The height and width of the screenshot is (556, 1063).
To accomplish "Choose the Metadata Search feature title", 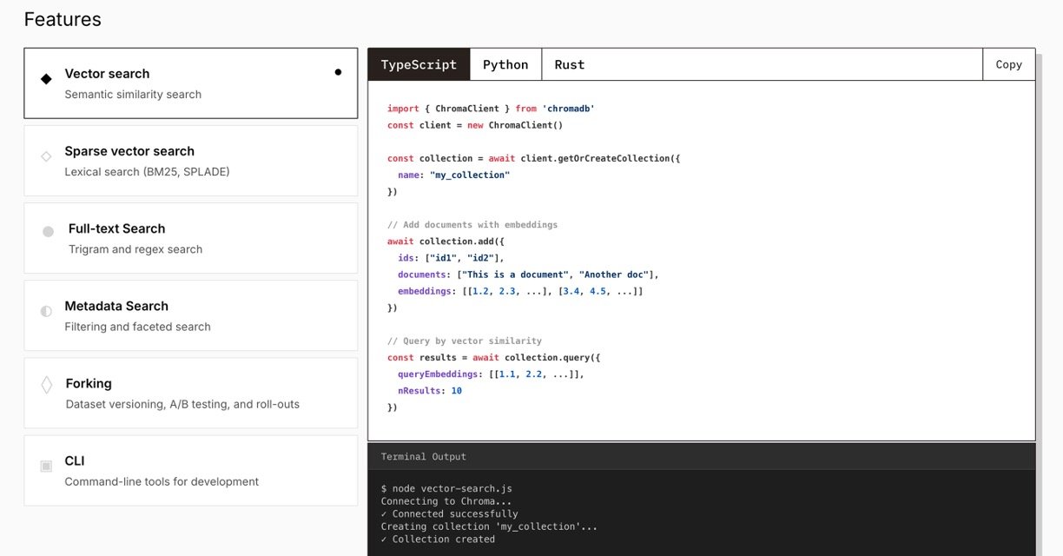I will (x=116, y=306).
